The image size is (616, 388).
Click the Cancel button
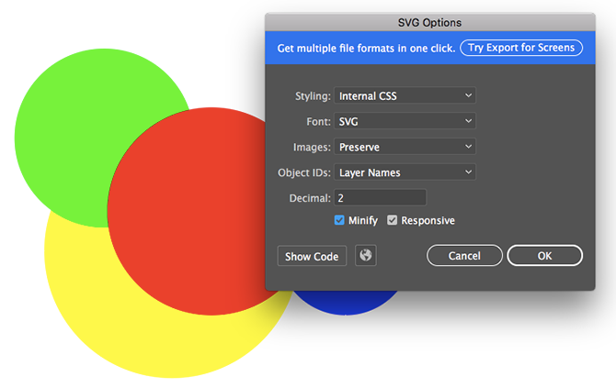click(464, 256)
